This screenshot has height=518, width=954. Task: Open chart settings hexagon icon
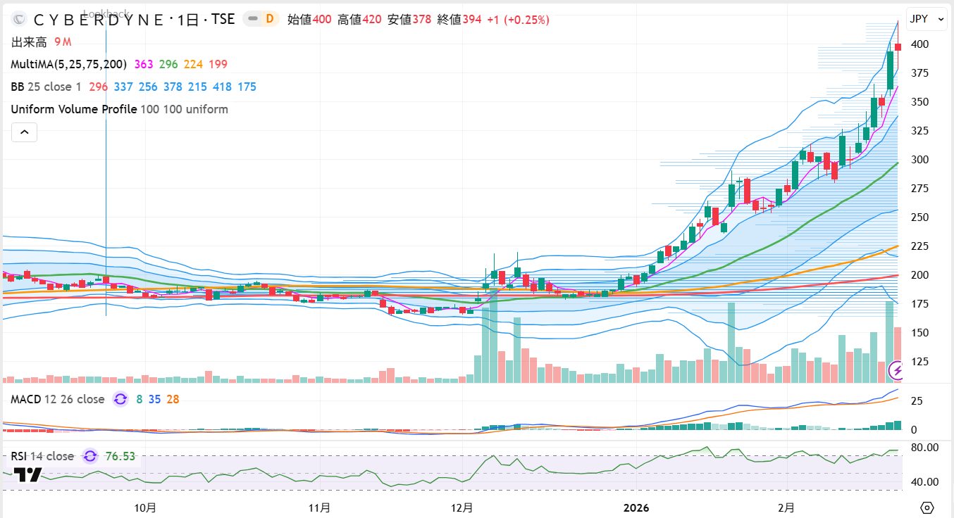tap(927, 507)
